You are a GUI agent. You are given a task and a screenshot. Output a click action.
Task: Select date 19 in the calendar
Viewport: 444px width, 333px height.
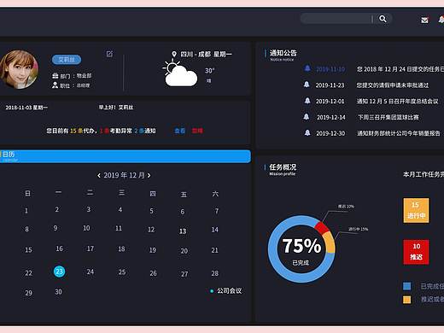click(153, 250)
